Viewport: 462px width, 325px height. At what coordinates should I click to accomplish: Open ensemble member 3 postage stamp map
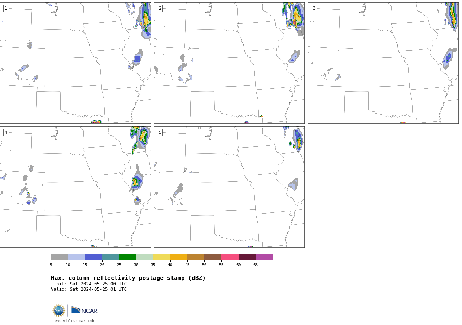tap(383, 63)
